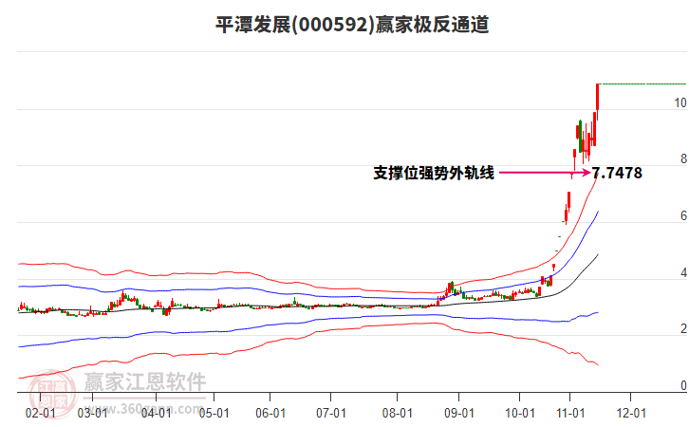Click the 06-01 date axis label
Screen dimensions: 689x427
click(270, 414)
